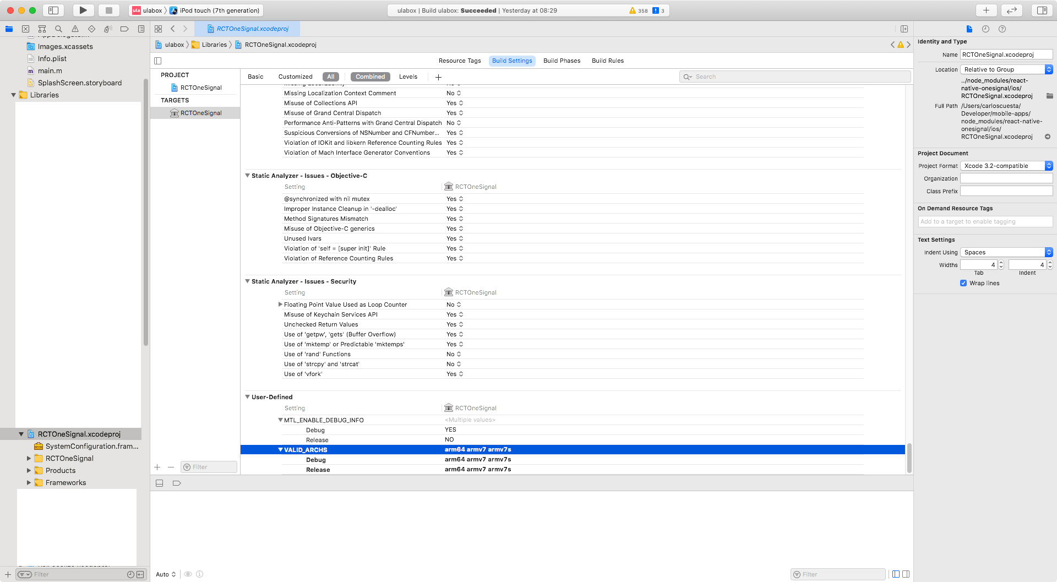Open the Test navigator diamond icon
The width and height of the screenshot is (1057, 582).
coord(91,29)
